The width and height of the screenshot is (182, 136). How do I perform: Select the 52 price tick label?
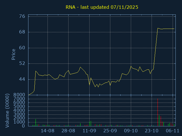tap(22, 63)
